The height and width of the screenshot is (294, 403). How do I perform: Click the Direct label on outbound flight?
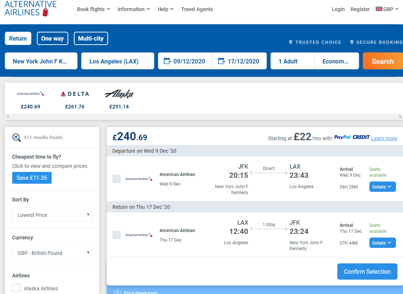point(269,168)
